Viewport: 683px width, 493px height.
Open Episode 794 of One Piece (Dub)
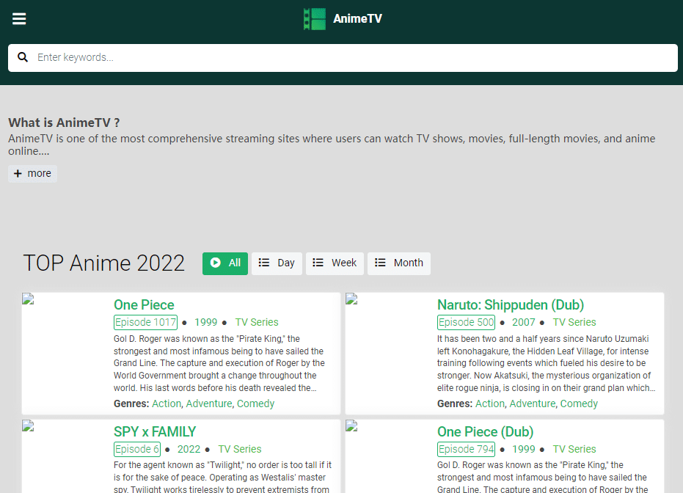[466, 449]
